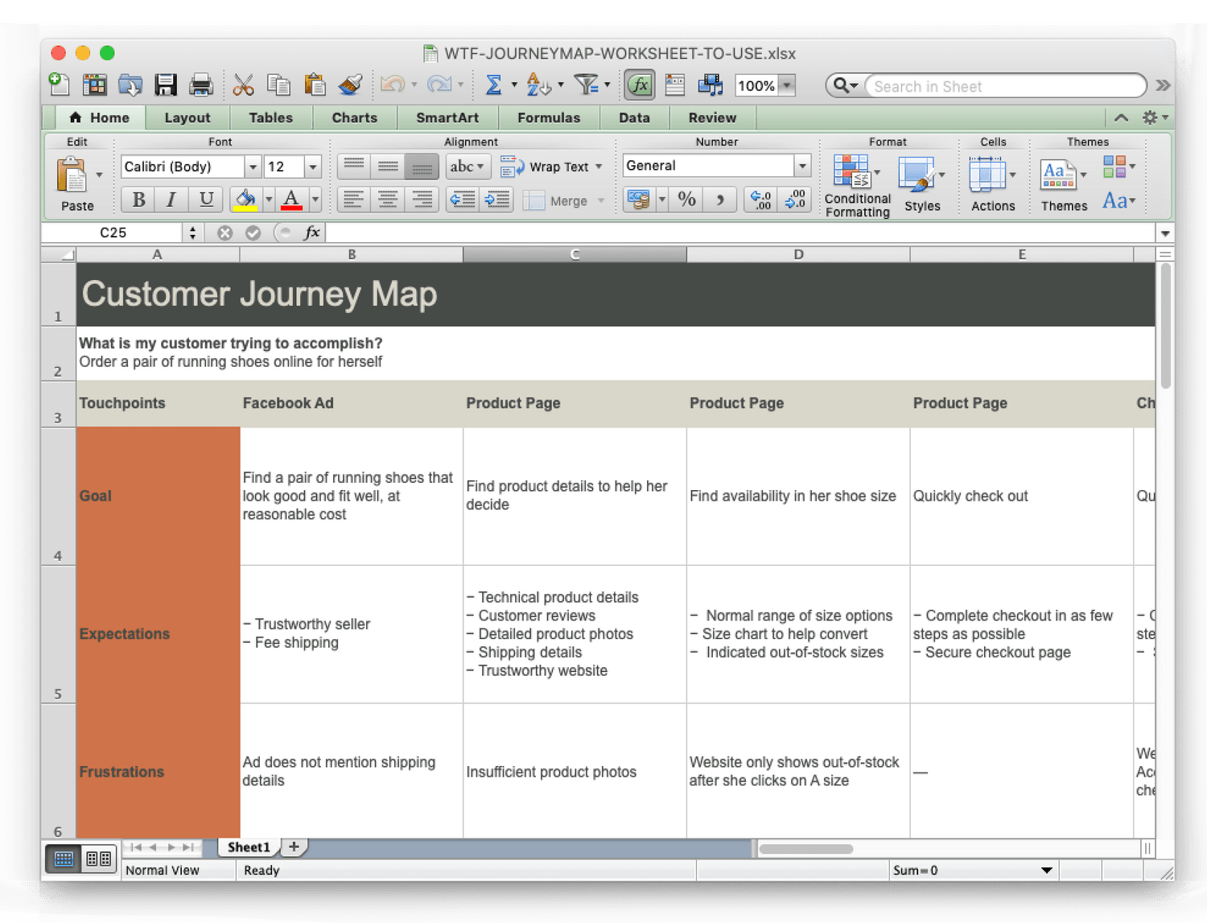Viewport: 1207px width, 923px height.
Task: Enable Wrap Text for selection
Action: tap(553, 167)
